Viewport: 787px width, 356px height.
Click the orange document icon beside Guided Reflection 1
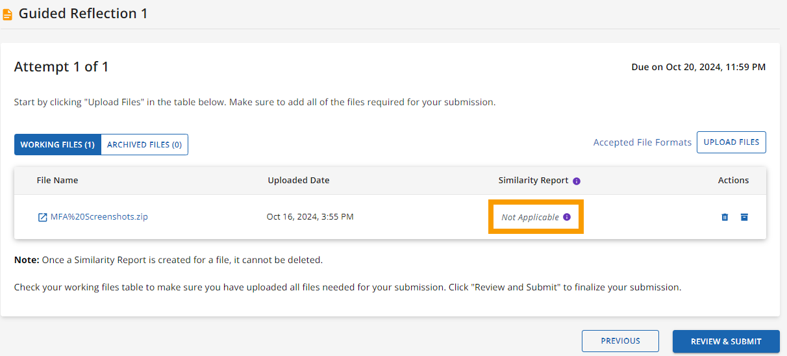click(7, 14)
